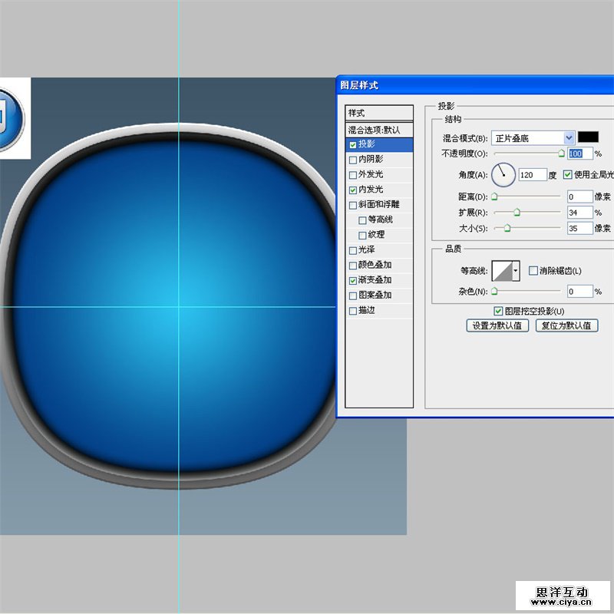Toggle the 消除锯齿 anti-alias checkbox

pos(533,271)
